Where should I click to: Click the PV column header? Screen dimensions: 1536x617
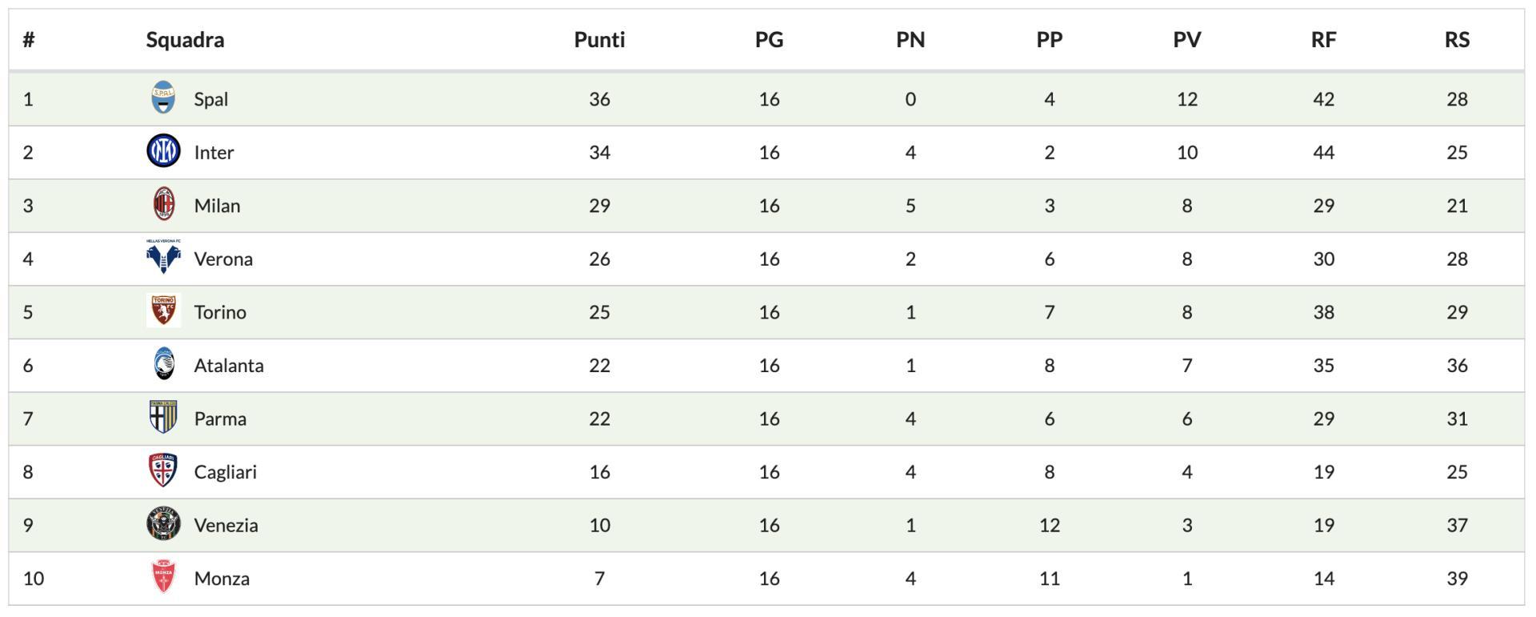tap(1186, 40)
